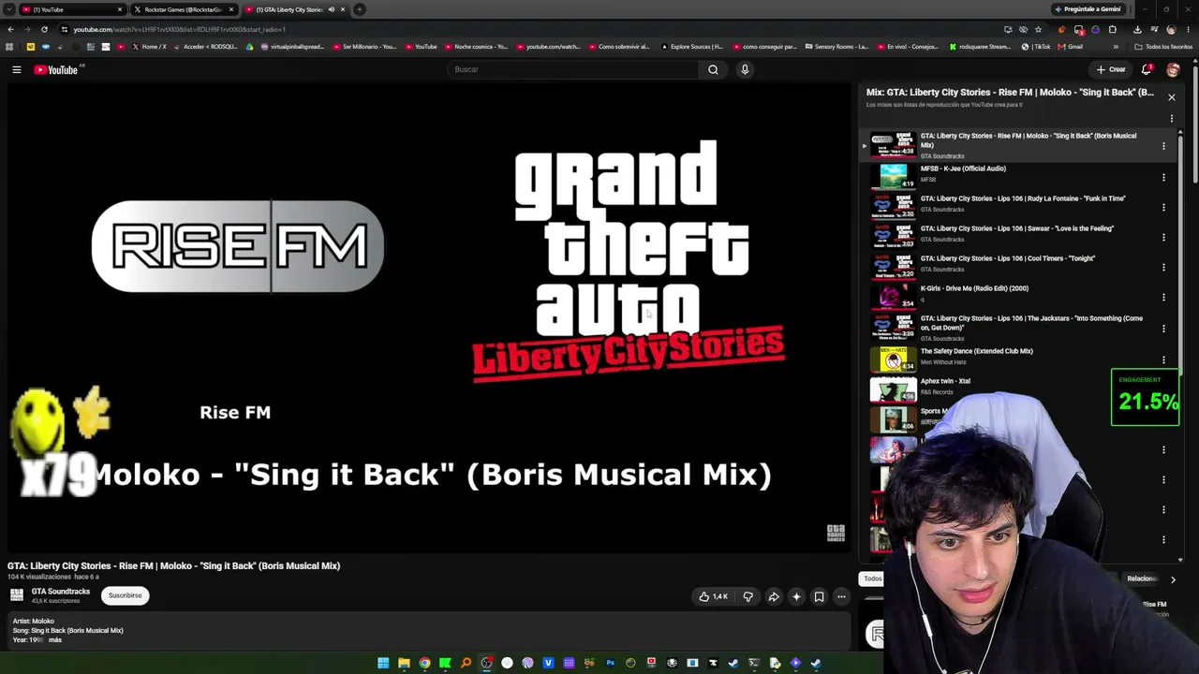Open site information icon in address bar
This screenshot has height=674, width=1199.
click(x=64, y=29)
